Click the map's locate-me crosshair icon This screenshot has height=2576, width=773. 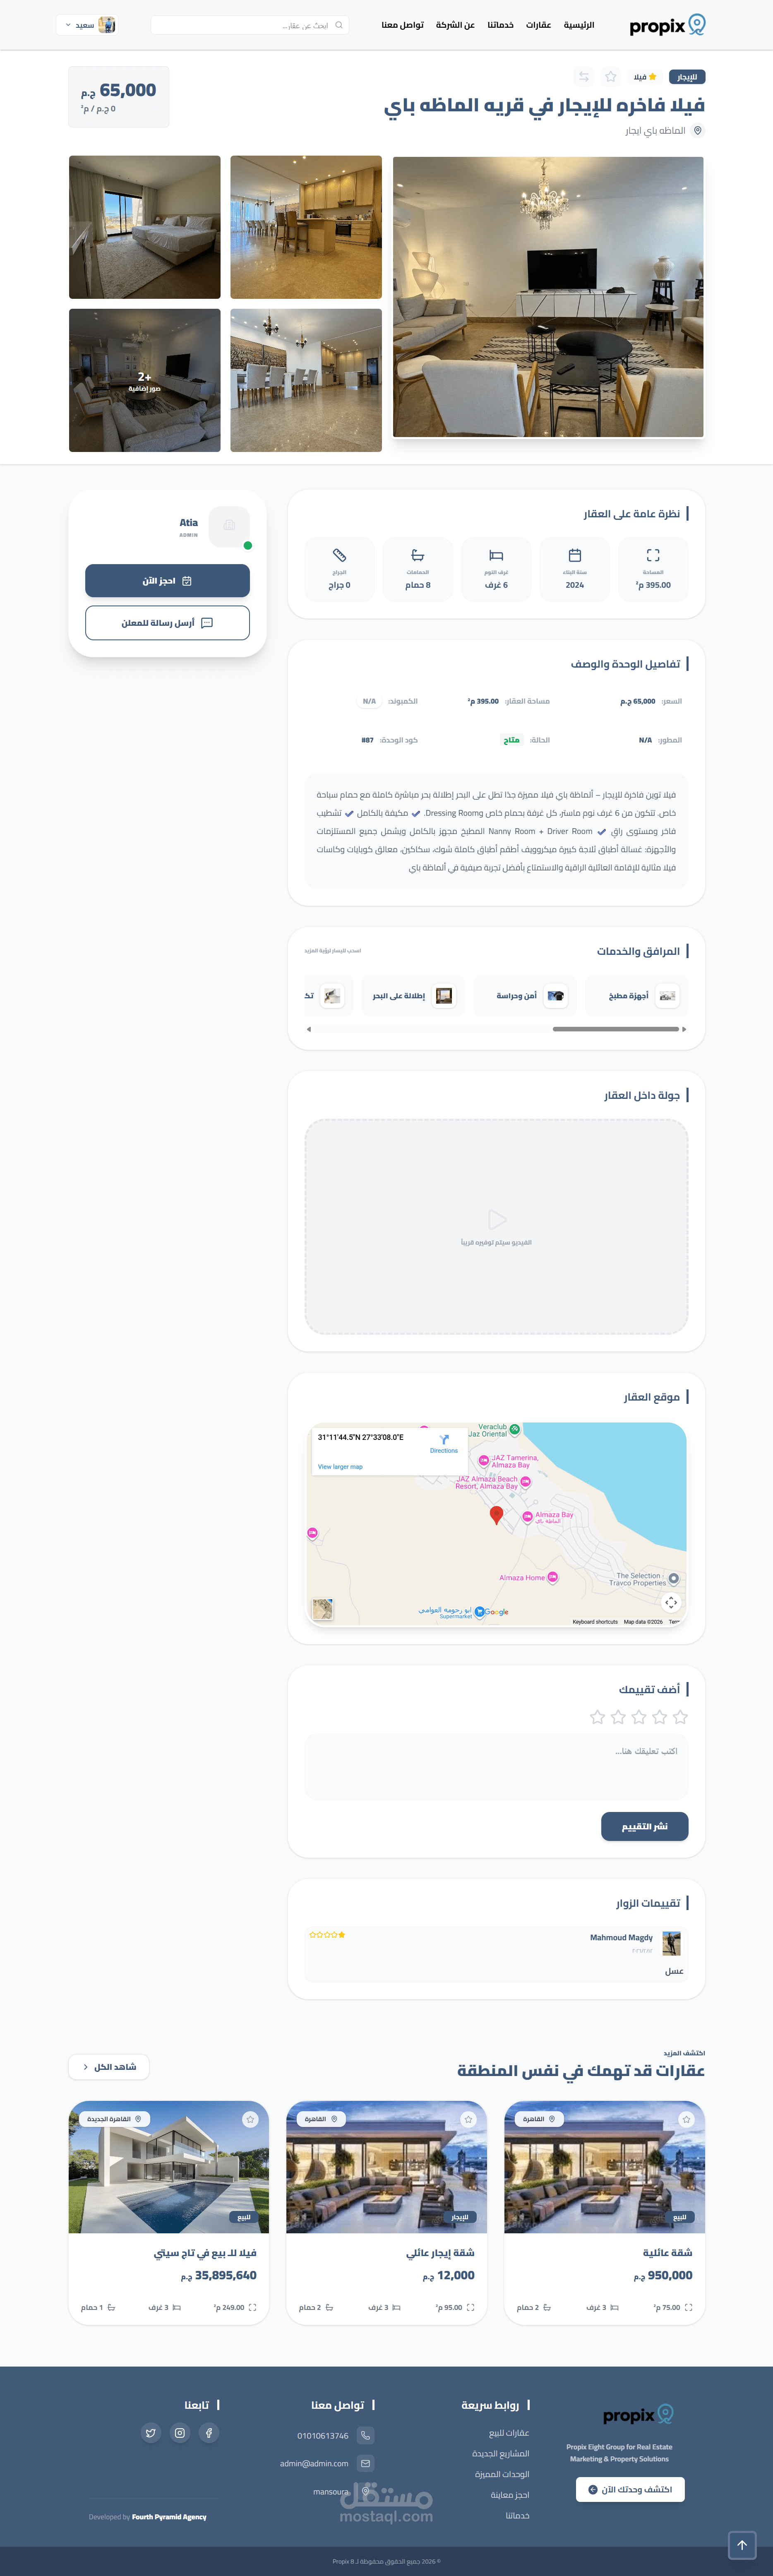click(x=671, y=1602)
